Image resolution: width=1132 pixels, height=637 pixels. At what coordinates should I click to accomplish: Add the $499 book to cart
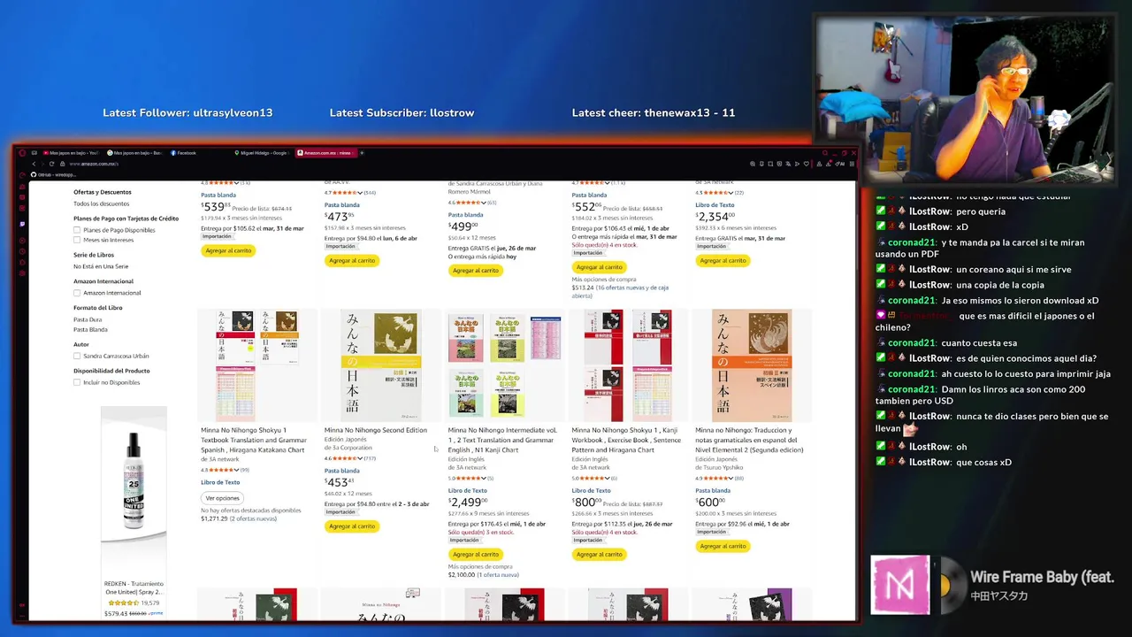(476, 270)
